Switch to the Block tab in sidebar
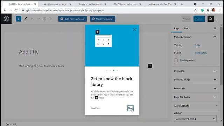 187,28
